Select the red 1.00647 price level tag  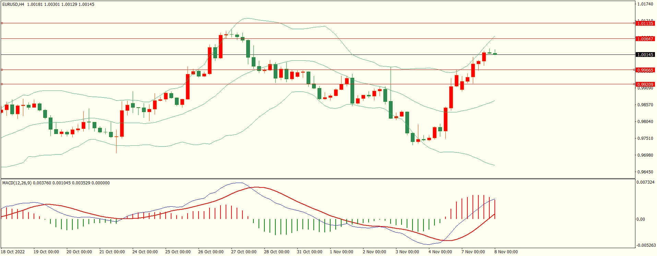[645, 39]
